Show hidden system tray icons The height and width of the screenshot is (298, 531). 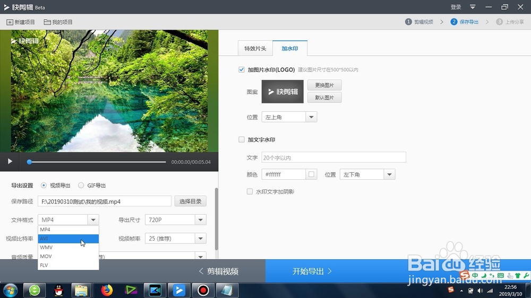[461, 291]
